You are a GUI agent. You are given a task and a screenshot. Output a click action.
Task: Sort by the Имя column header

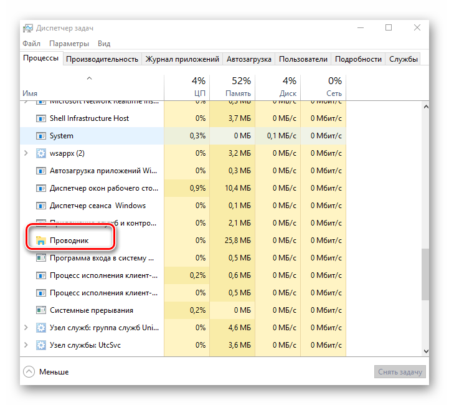point(92,87)
